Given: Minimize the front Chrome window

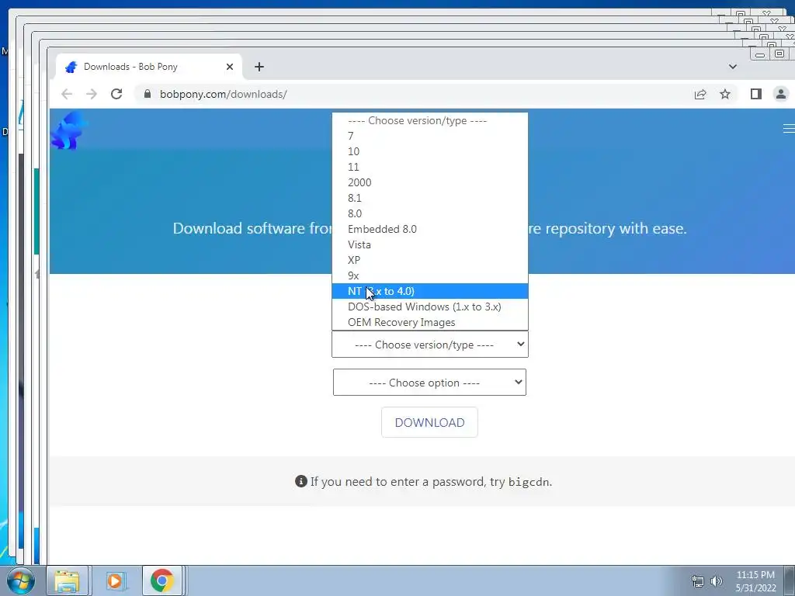Looking at the screenshot, I should (759, 55).
